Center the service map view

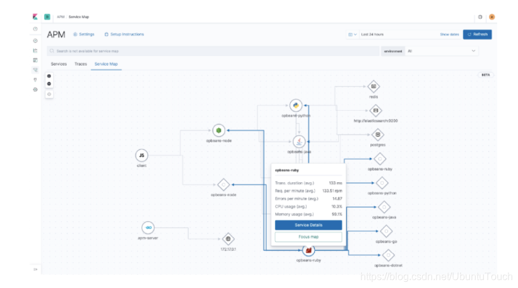[x=49, y=95]
